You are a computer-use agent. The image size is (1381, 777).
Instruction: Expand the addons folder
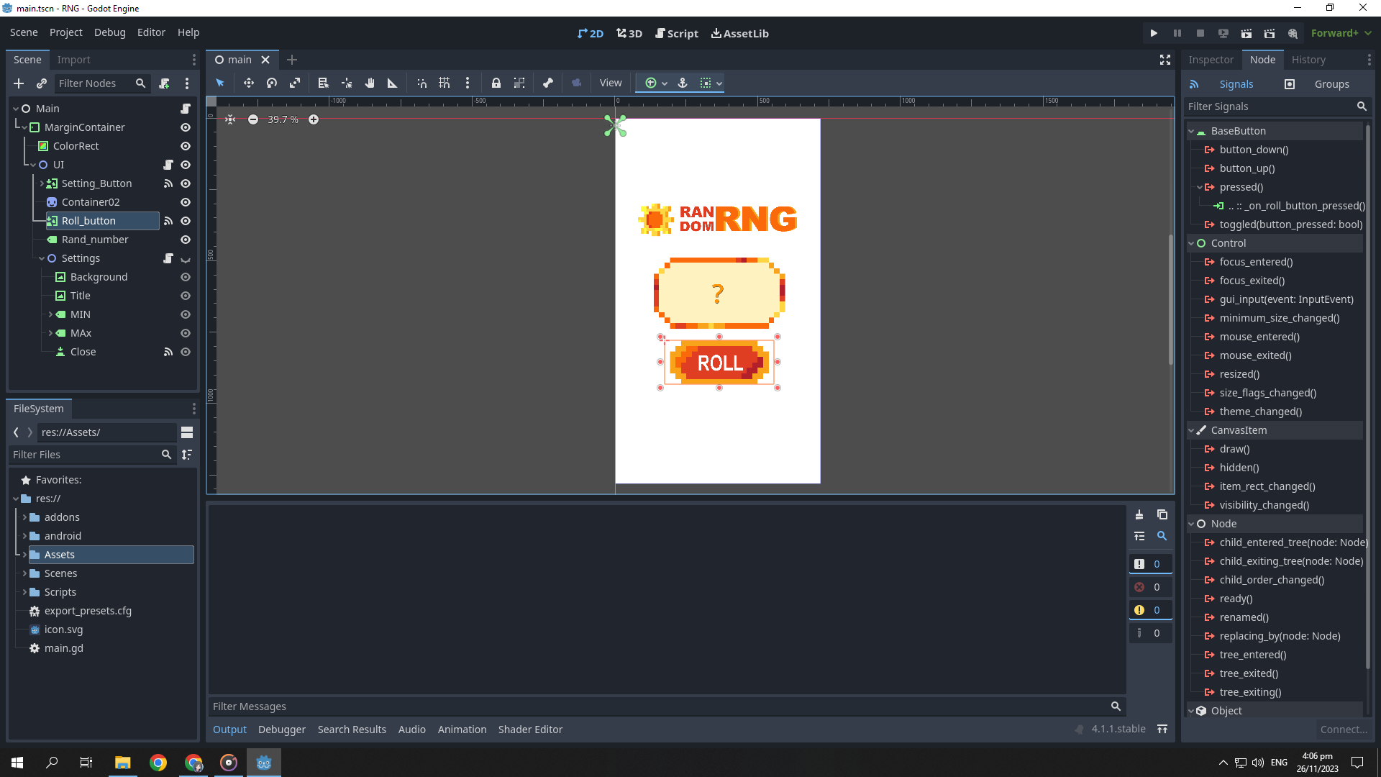(x=24, y=517)
